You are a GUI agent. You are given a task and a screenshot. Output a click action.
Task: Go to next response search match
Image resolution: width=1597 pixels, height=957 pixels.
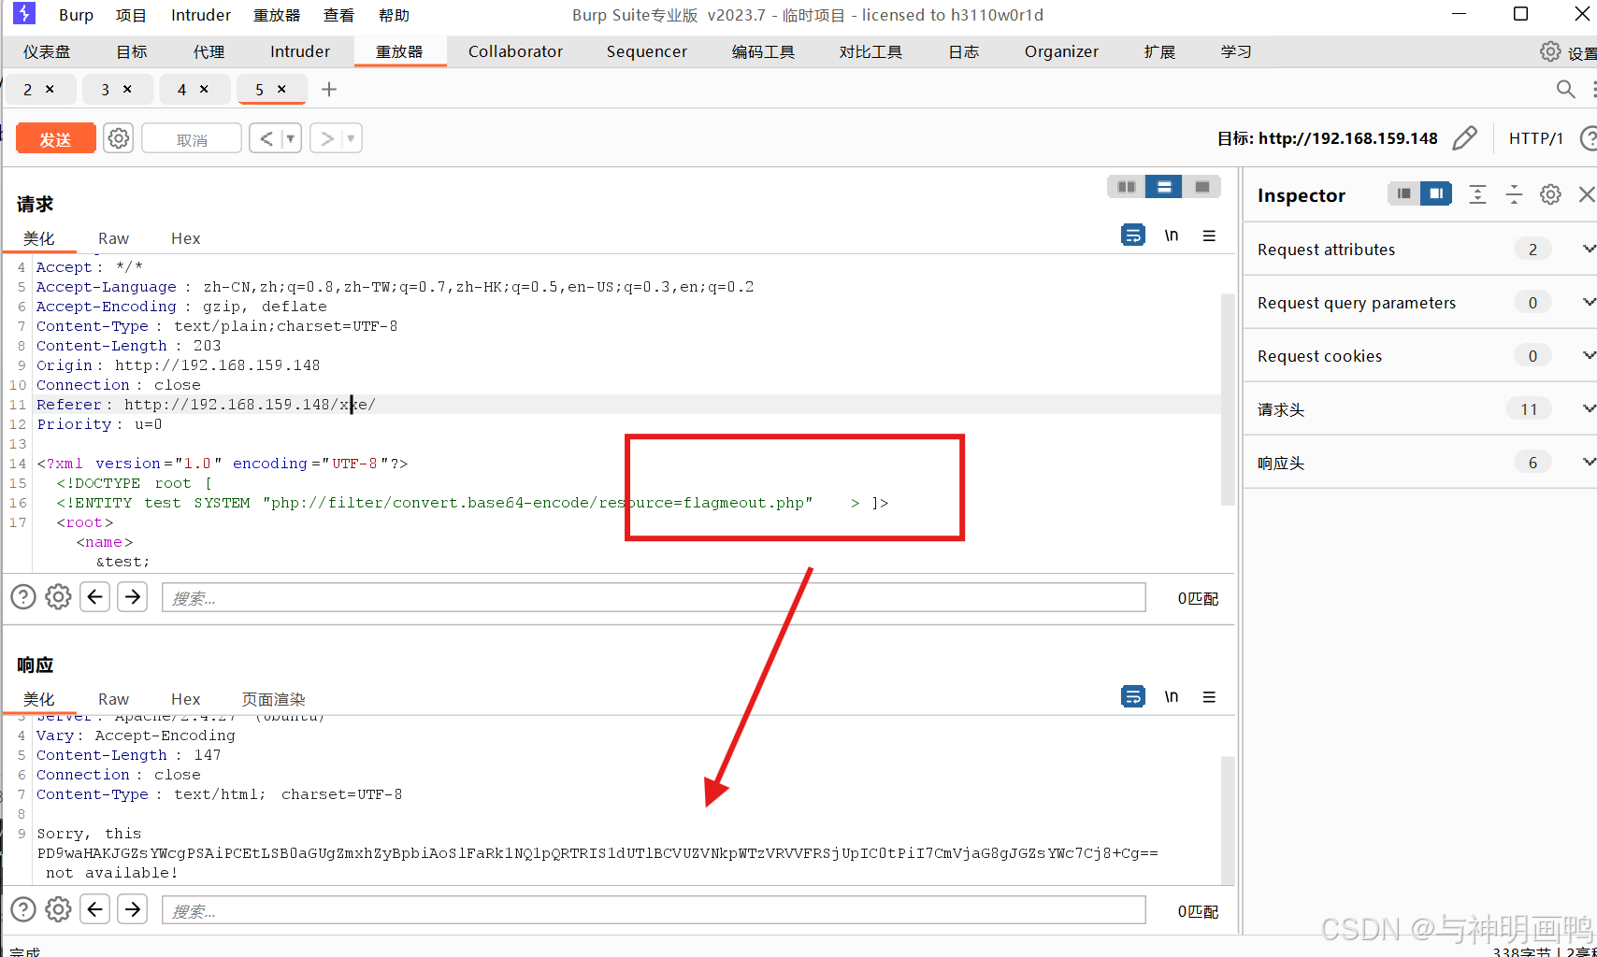pos(133,909)
